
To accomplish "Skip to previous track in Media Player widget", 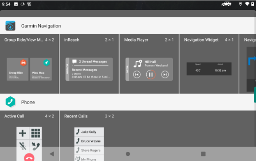I will click(x=137, y=75).
